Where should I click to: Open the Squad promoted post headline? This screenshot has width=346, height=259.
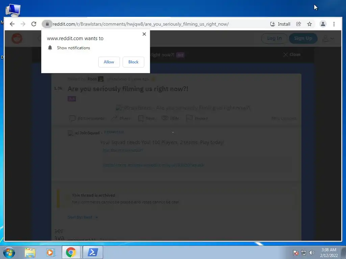[162, 142]
